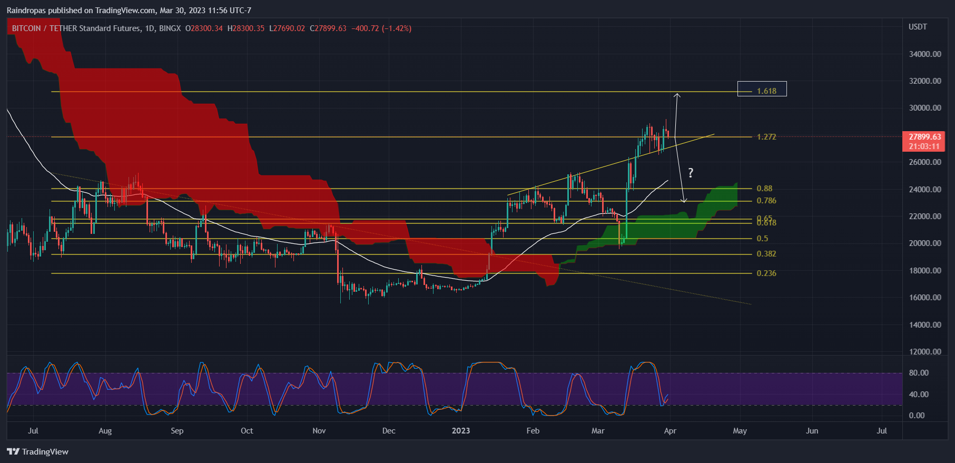This screenshot has height=463, width=955.
Task: Click the Sep time axis label
Action: (177, 431)
